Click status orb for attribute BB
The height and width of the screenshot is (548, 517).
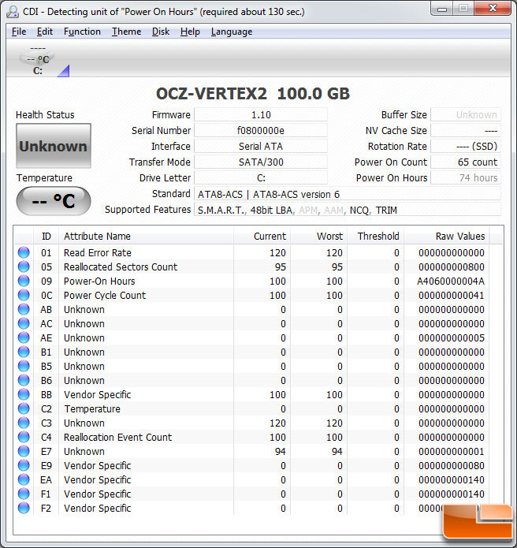[x=24, y=394]
